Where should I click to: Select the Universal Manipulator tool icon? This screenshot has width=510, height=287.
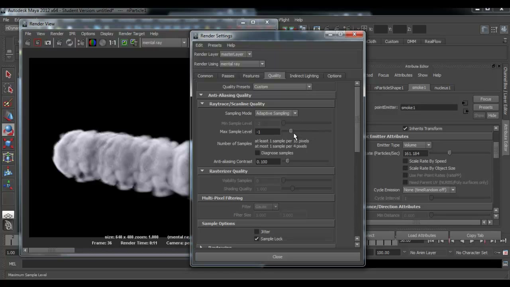(x=8, y=158)
